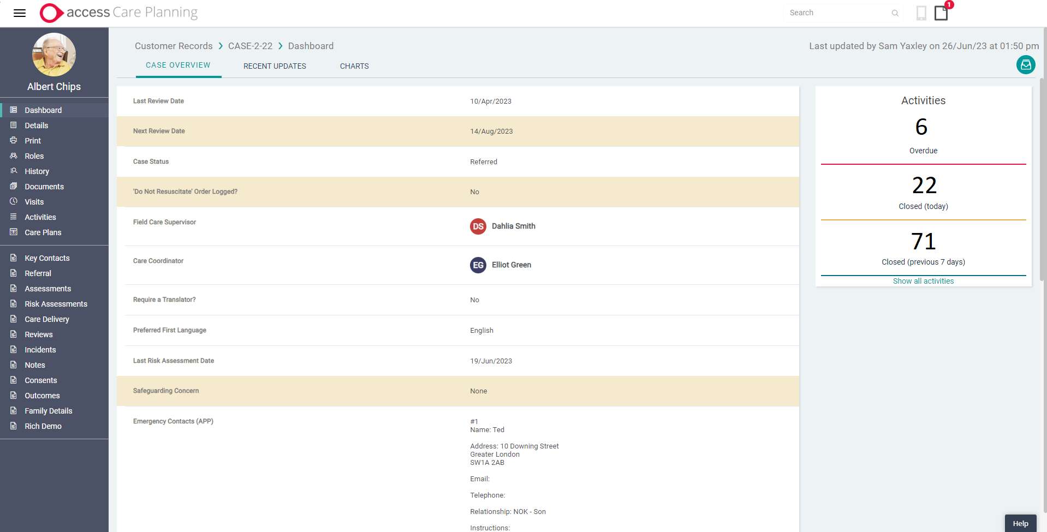The width and height of the screenshot is (1047, 532).
Task: Switch to the Recent Updates tab
Action: 275,66
